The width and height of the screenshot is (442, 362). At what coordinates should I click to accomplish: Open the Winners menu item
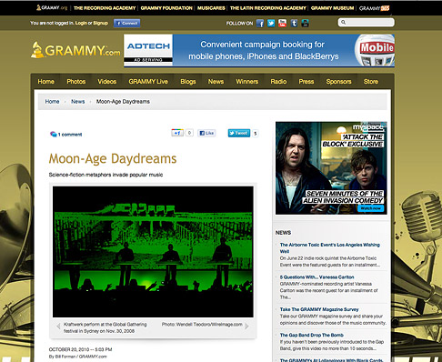coord(247,82)
